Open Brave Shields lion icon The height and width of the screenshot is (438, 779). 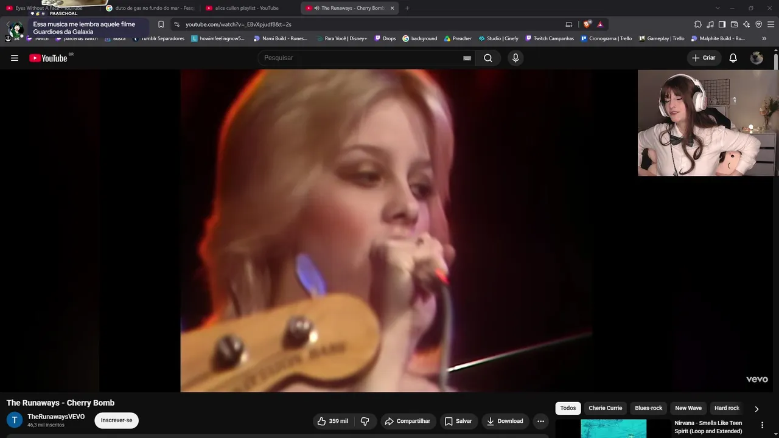[x=587, y=24]
